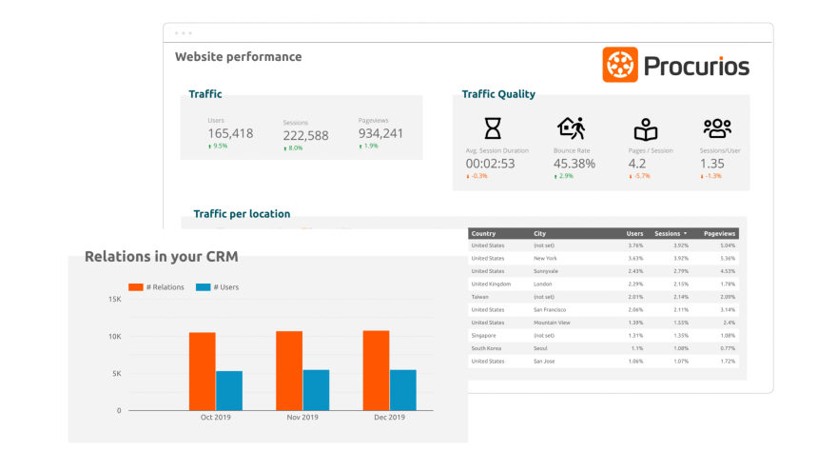Click the Procurios orange logo icon
This screenshot has height=471, width=837.
(620, 65)
